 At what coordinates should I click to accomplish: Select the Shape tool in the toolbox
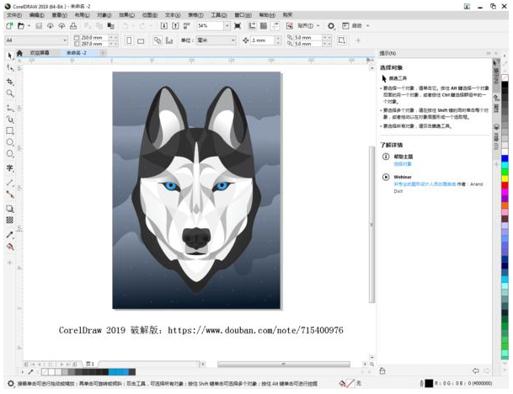click(10, 67)
